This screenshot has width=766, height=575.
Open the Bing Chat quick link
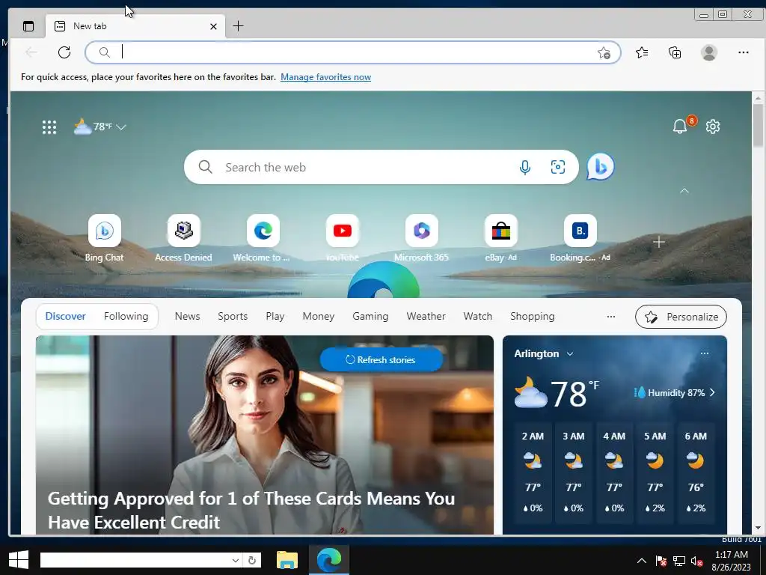coord(104,239)
